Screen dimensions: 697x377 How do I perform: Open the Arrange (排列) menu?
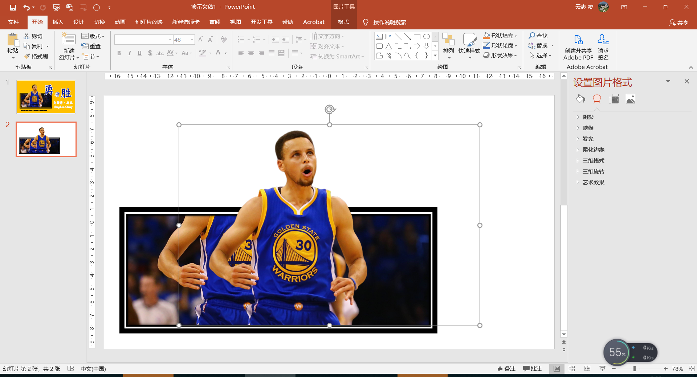point(449,46)
